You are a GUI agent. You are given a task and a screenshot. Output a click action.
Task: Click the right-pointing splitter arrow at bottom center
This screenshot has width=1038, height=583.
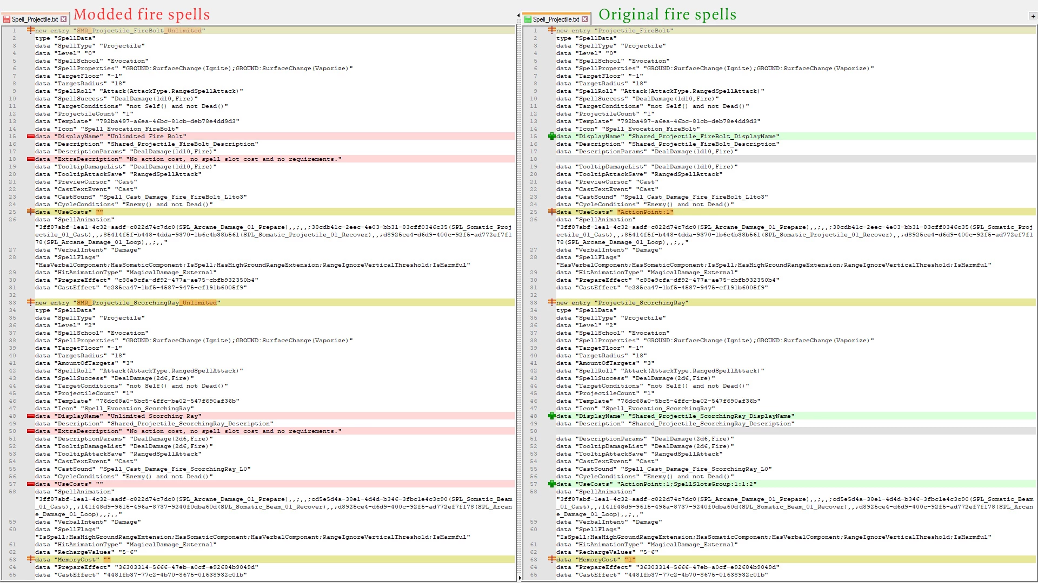520,578
